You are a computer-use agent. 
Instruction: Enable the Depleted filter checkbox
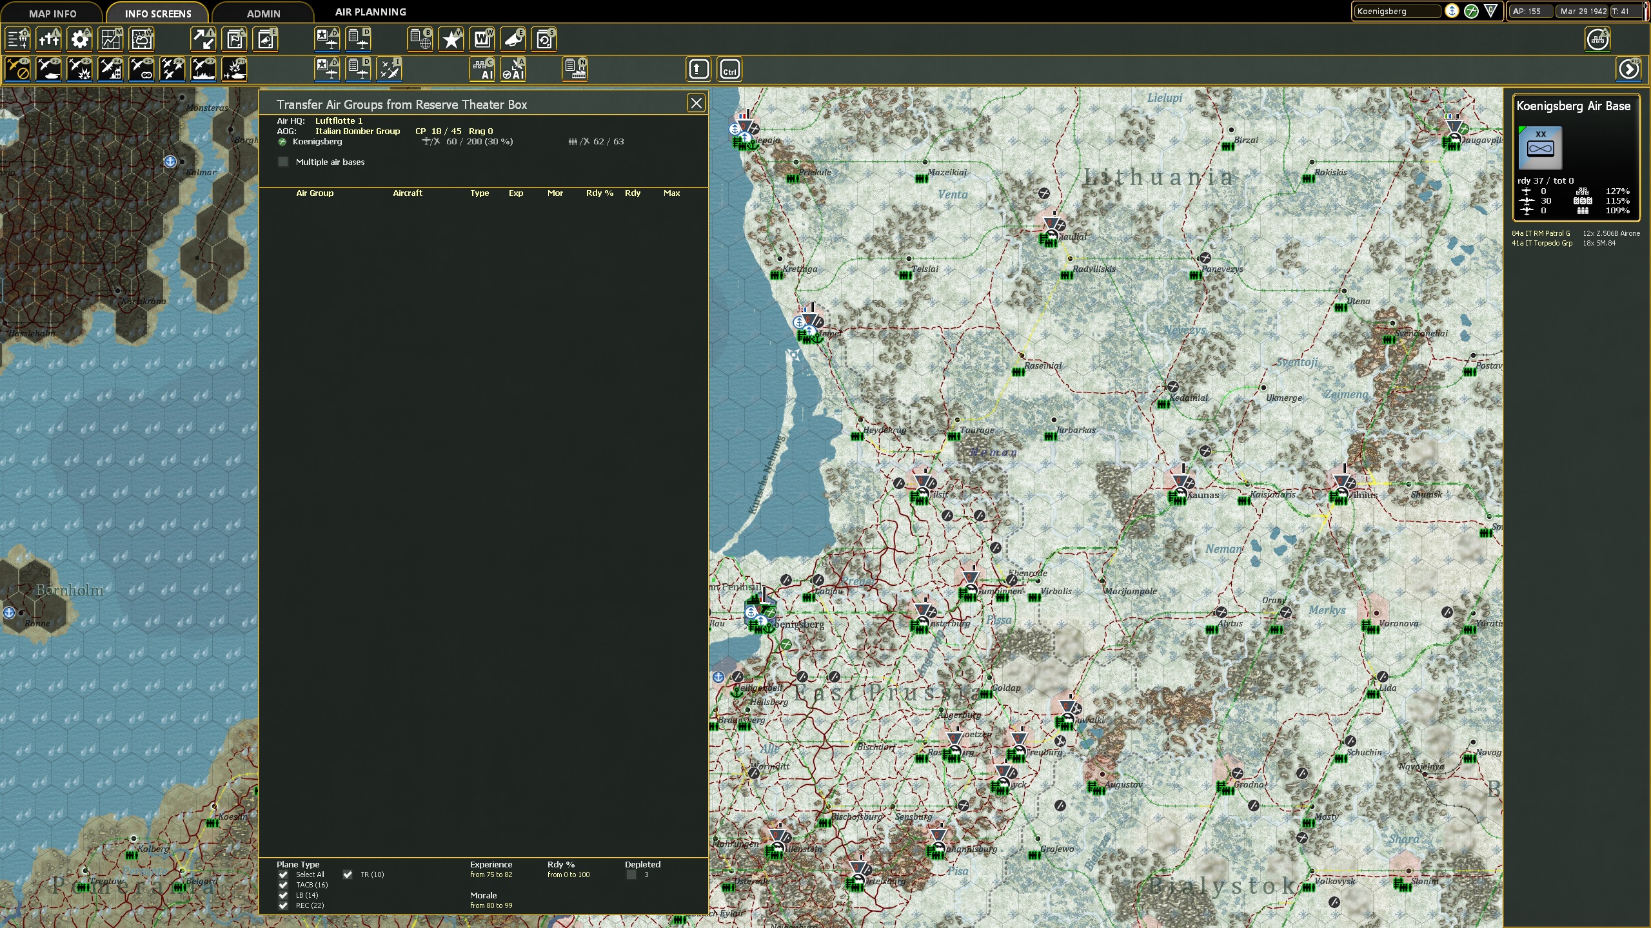pos(631,875)
